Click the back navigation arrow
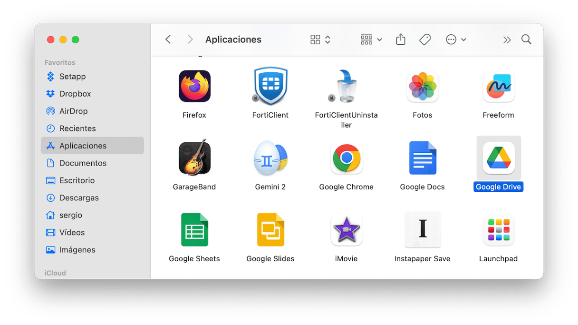This screenshot has height=325, width=578. (x=168, y=40)
